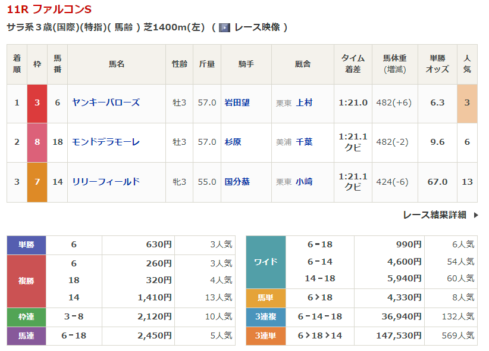Screen dimensions: 489x351
Task: Click the 馬単 bet type label
Action: (266, 298)
